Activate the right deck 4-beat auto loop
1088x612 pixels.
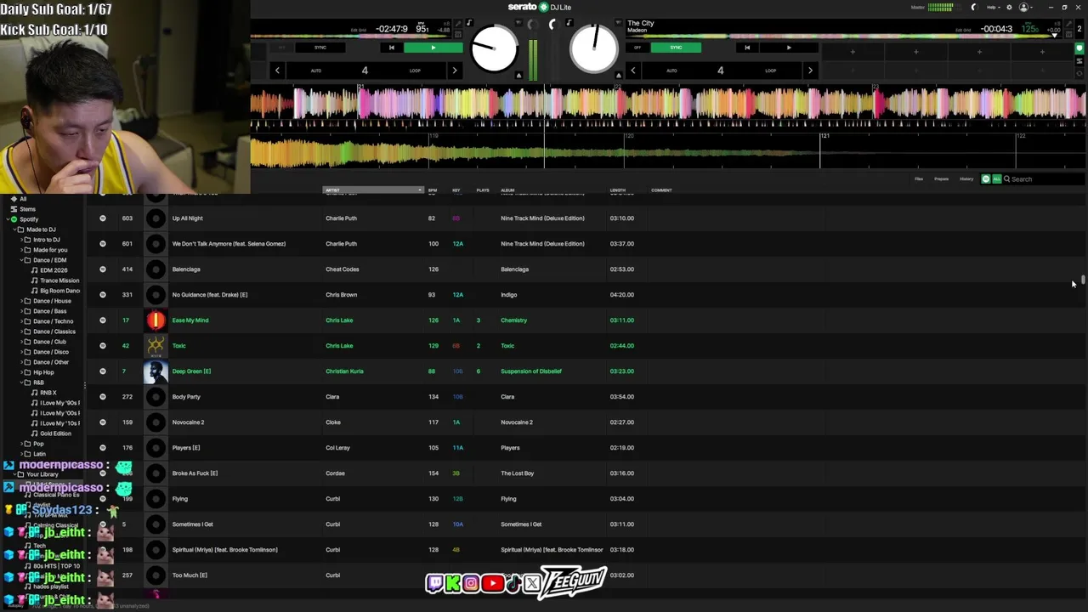tap(720, 71)
